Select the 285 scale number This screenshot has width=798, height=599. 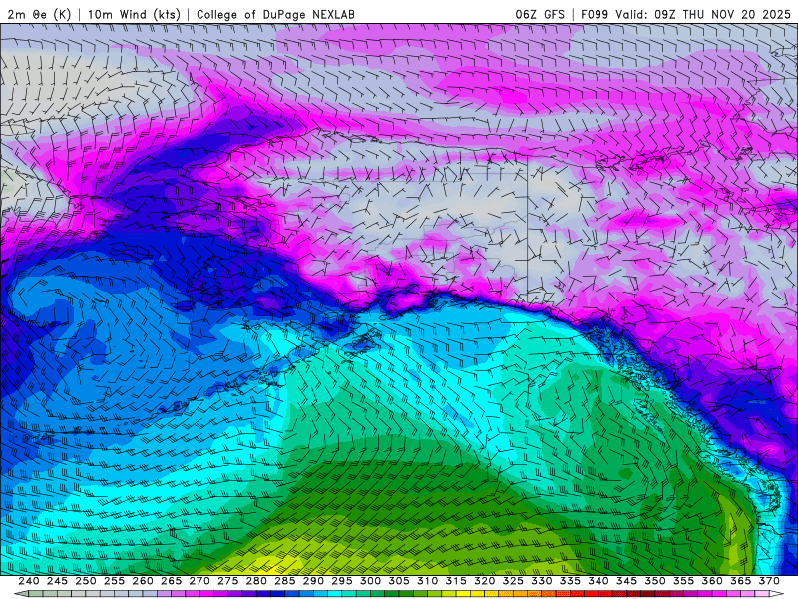click(x=285, y=581)
